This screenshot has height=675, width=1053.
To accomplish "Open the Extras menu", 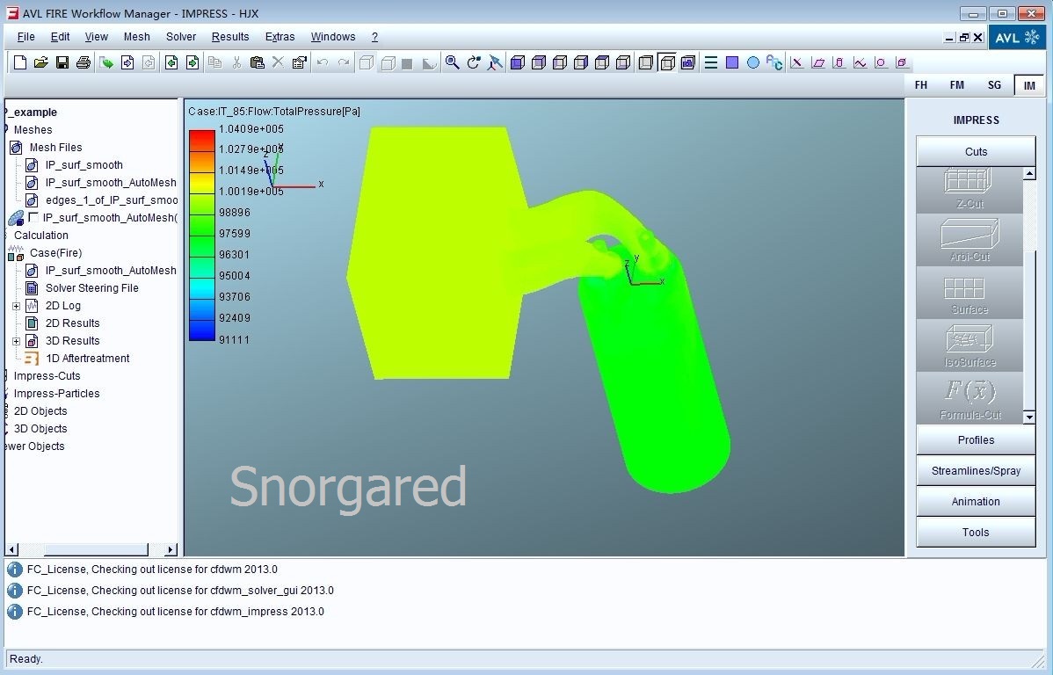I will 280,37.
